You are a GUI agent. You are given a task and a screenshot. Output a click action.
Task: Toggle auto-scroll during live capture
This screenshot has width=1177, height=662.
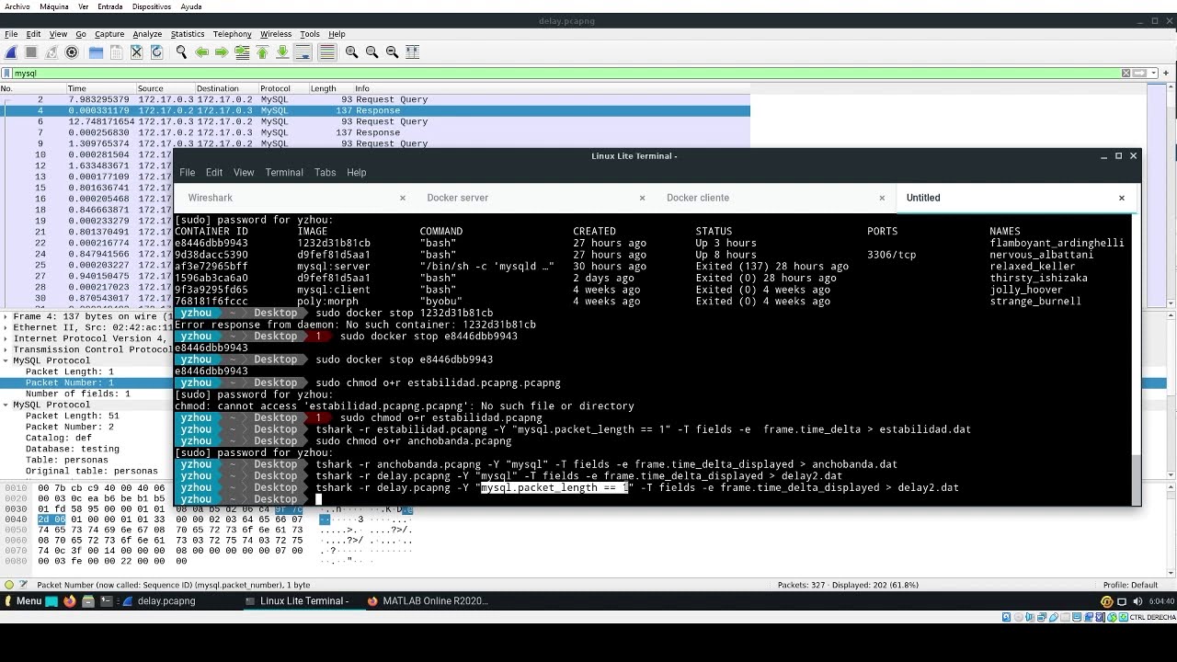coord(303,52)
